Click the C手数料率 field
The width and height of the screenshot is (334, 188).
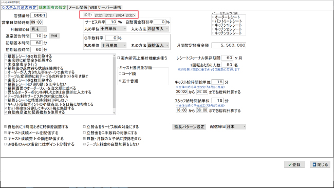point(111,38)
